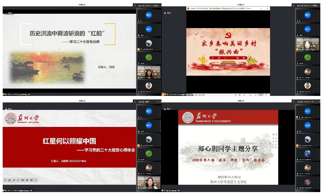Select speaker video thumbnail beside 红星何以照耀中国 slide
The image size is (323, 195).
coord(149,182)
